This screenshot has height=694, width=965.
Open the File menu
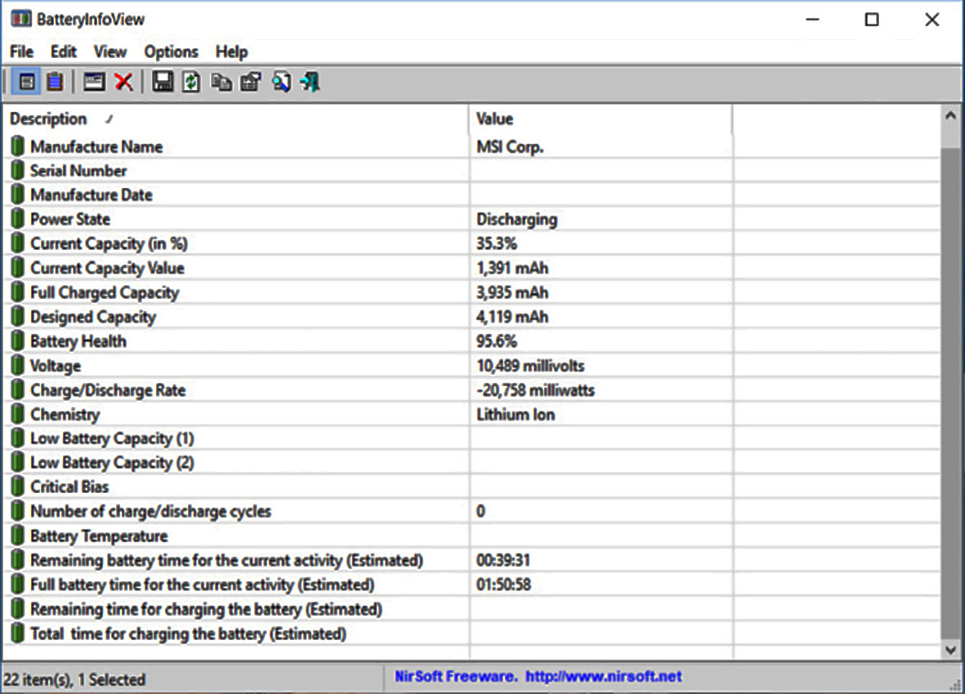(22, 51)
